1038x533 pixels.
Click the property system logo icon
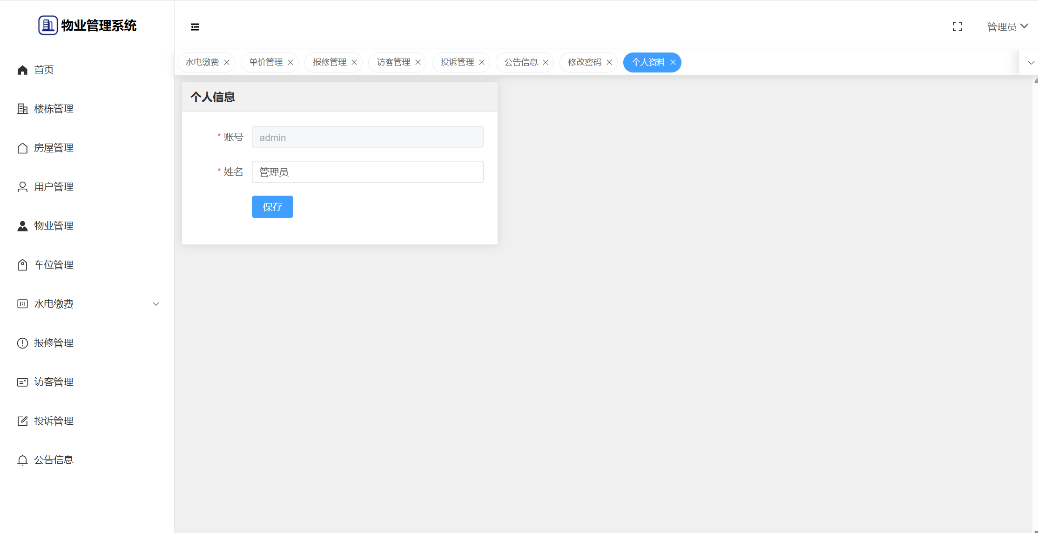(48, 26)
